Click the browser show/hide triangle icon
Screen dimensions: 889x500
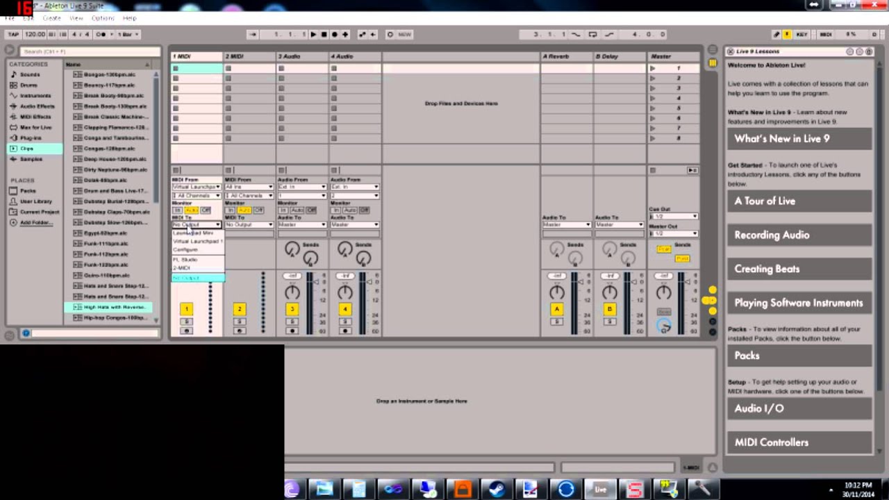(10, 51)
